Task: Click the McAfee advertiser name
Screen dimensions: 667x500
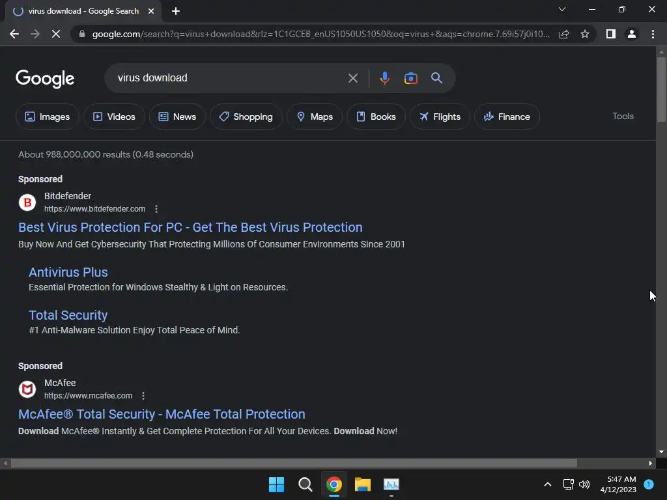Action: (60, 383)
